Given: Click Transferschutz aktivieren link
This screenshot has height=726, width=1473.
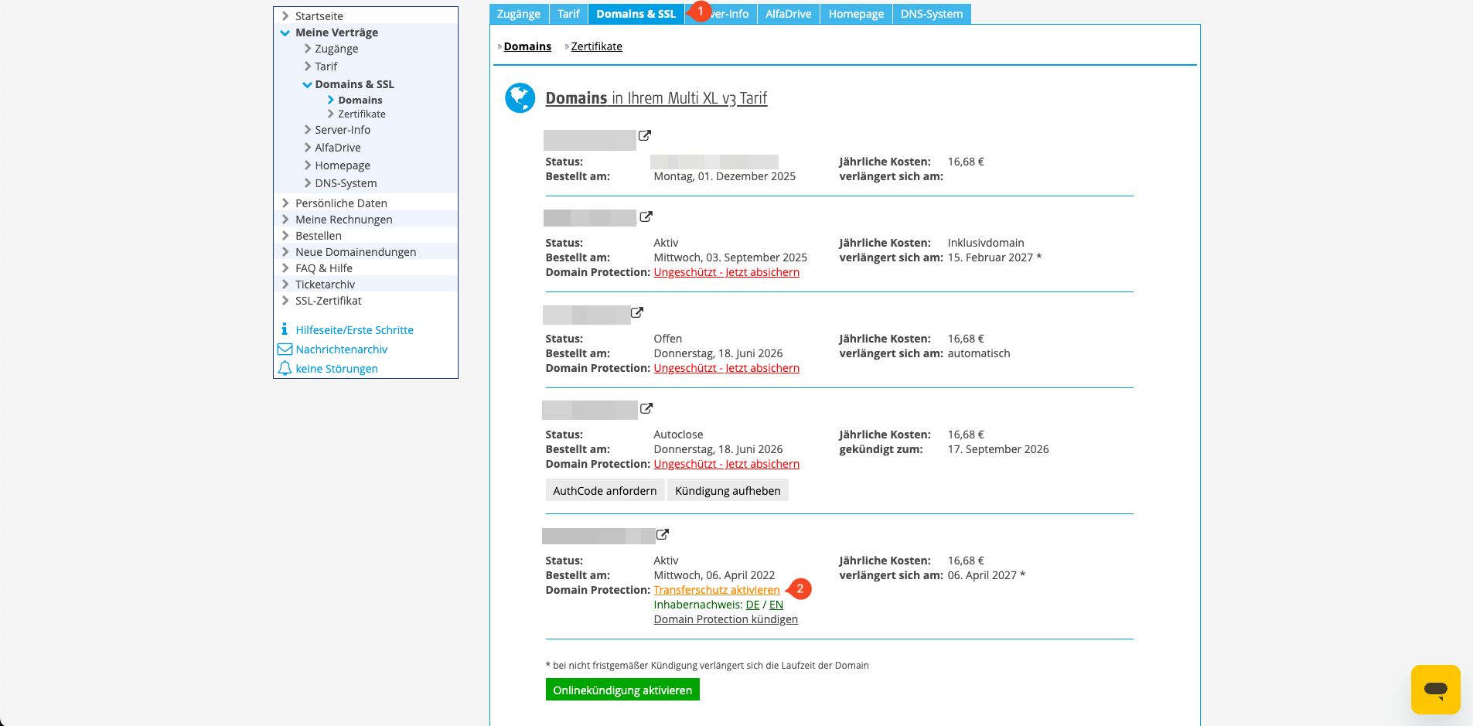Looking at the screenshot, I should coord(717,590).
